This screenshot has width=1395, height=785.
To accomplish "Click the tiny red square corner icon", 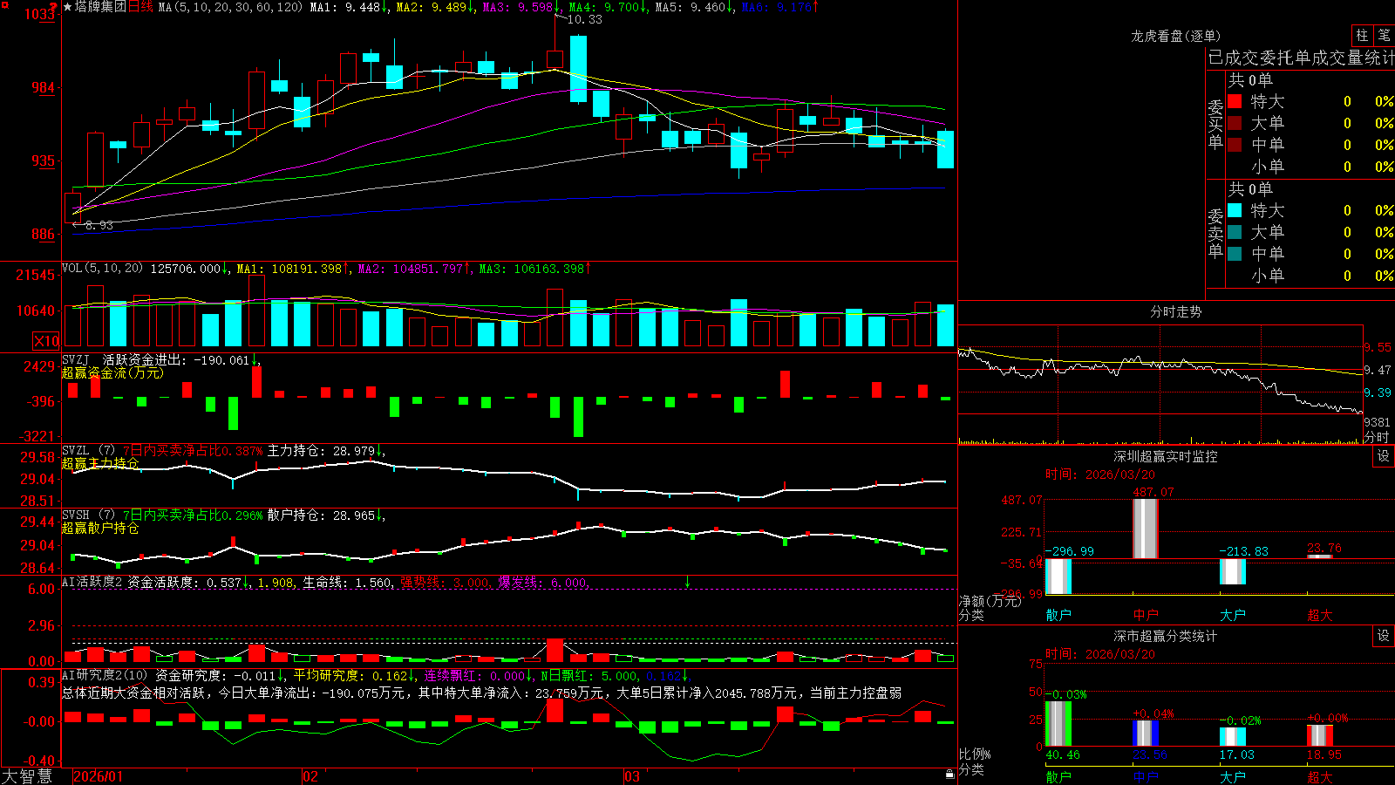I will click(x=7, y=6).
